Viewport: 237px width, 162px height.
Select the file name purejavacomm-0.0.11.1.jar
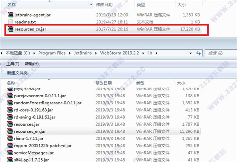pyautogui.click(x=40, y=96)
